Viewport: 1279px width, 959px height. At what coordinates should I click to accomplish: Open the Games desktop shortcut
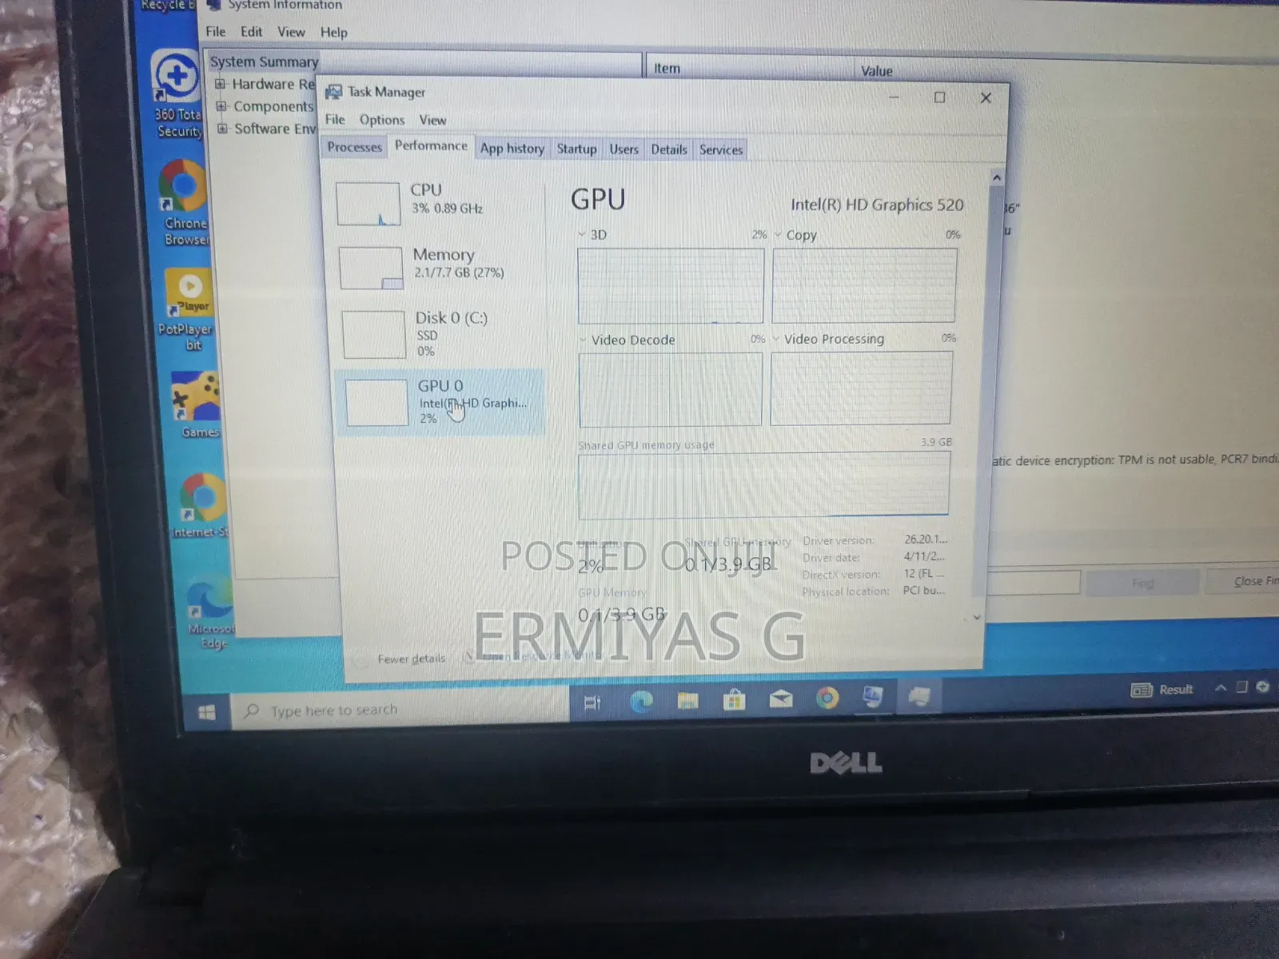pos(197,404)
